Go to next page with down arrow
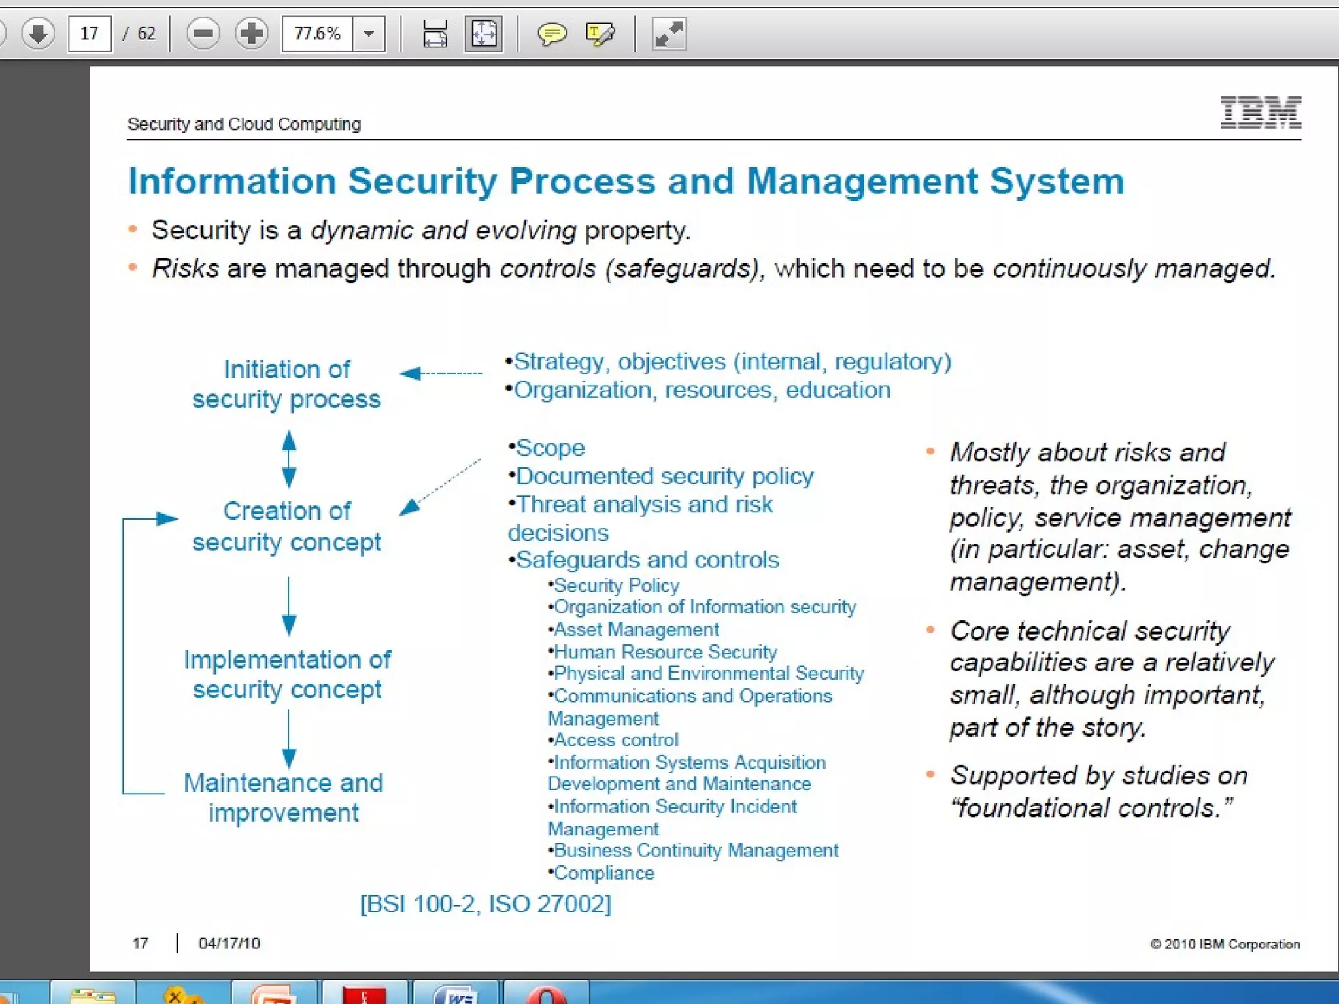 point(38,33)
